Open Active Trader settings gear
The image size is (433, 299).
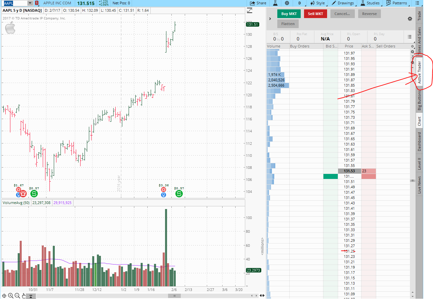[x=410, y=19]
